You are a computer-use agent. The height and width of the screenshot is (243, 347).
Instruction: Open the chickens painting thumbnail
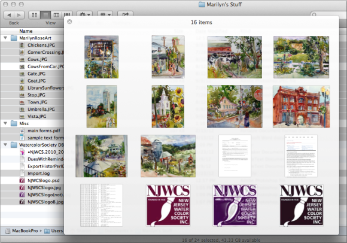pyautogui.click(x=101, y=57)
